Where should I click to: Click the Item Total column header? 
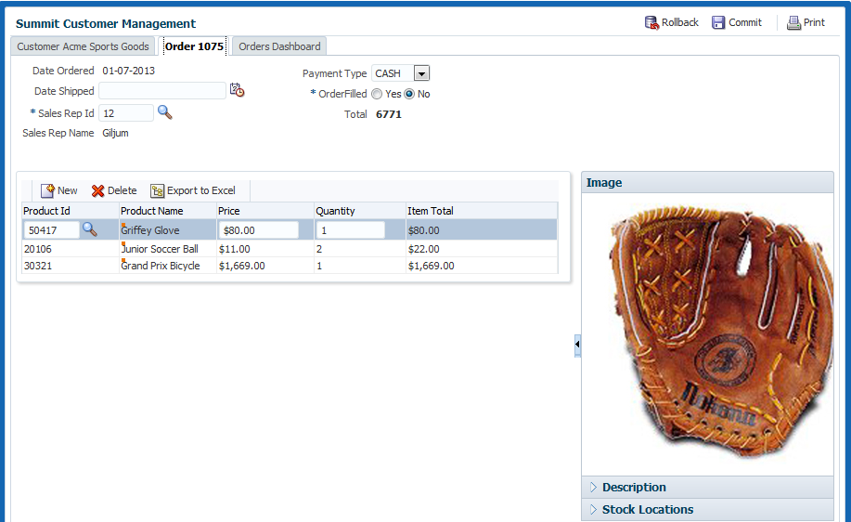click(482, 211)
